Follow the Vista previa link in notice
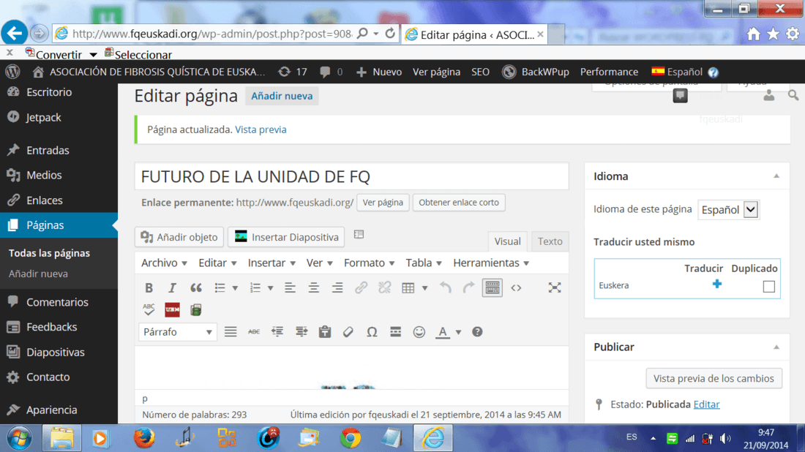This screenshot has height=452, width=805. pyautogui.click(x=261, y=129)
